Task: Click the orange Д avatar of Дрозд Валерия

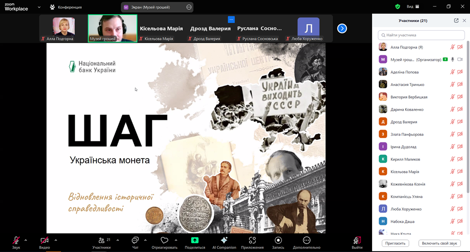Action: pyautogui.click(x=383, y=122)
